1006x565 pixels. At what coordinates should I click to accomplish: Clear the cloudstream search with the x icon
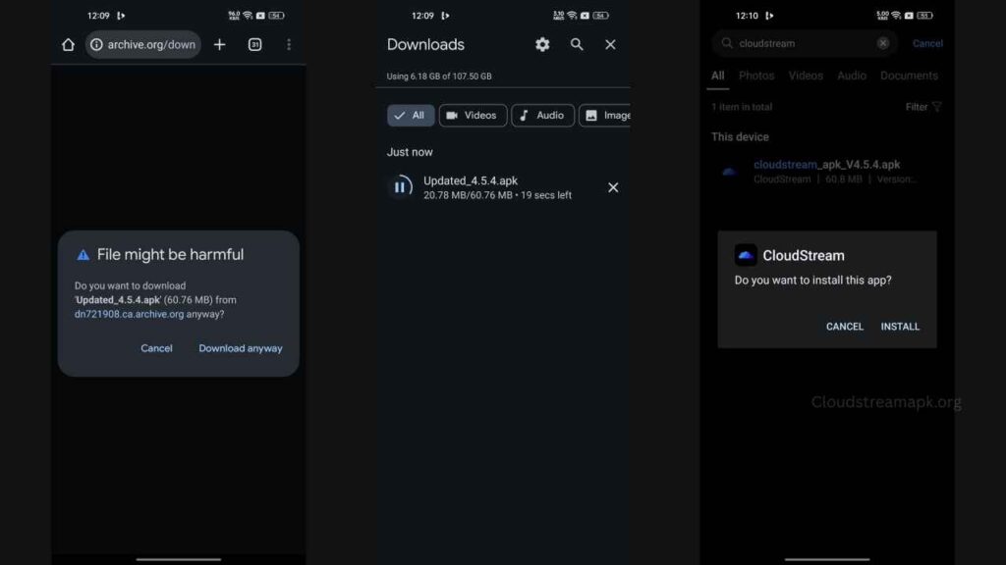pos(883,43)
